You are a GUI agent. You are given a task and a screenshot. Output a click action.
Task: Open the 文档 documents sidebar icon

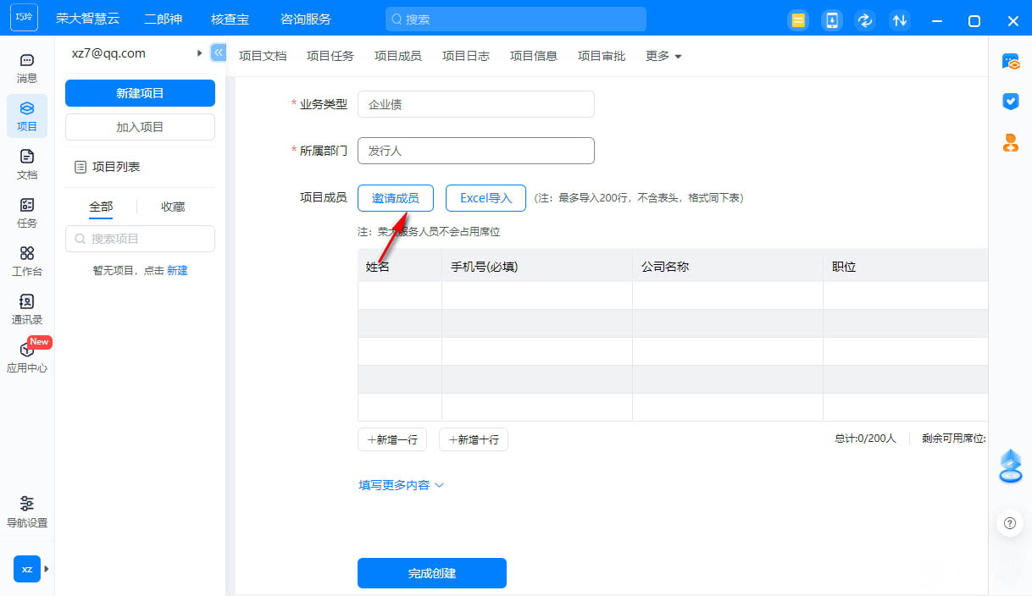click(x=27, y=164)
